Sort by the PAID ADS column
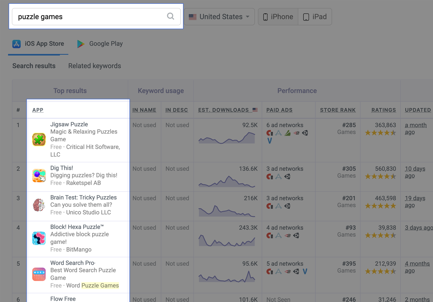The height and width of the screenshot is (302, 433). pyautogui.click(x=279, y=110)
